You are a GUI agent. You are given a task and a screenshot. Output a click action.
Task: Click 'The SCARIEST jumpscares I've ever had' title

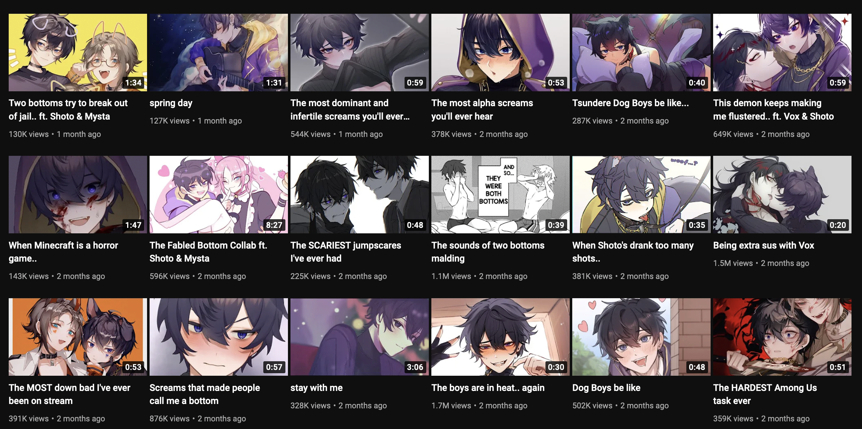click(346, 252)
